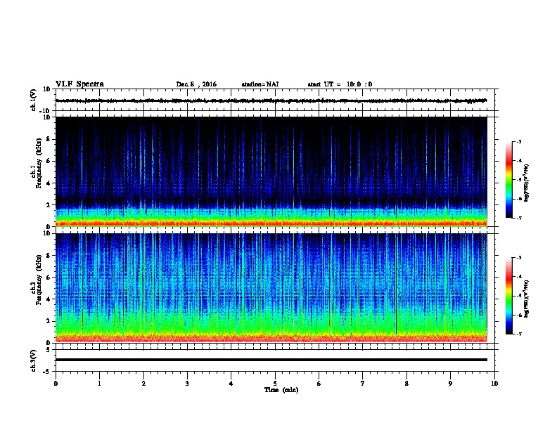The width and height of the screenshot is (557, 430).
Task: Click the 'start UT = 10:0 :0' label
Action: pyautogui.click(x=340, y=84)
